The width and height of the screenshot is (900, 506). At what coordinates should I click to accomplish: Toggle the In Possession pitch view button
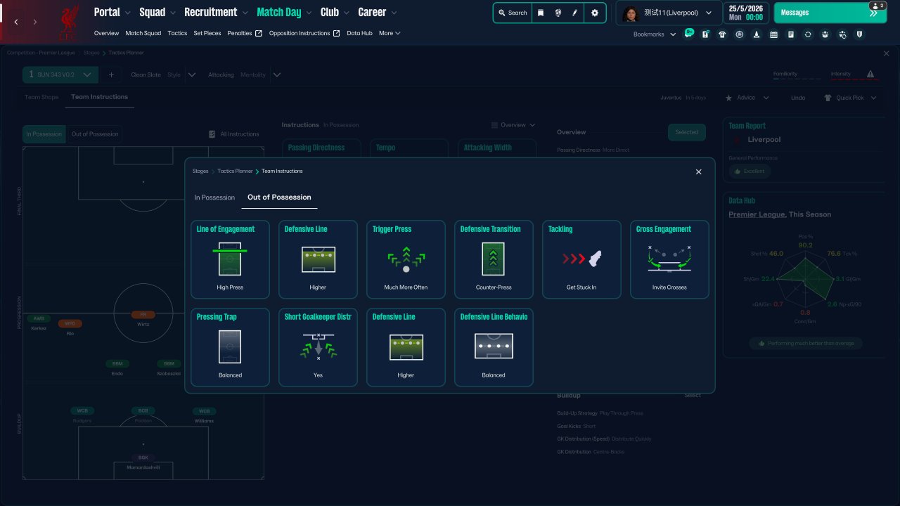coord(44,134)
